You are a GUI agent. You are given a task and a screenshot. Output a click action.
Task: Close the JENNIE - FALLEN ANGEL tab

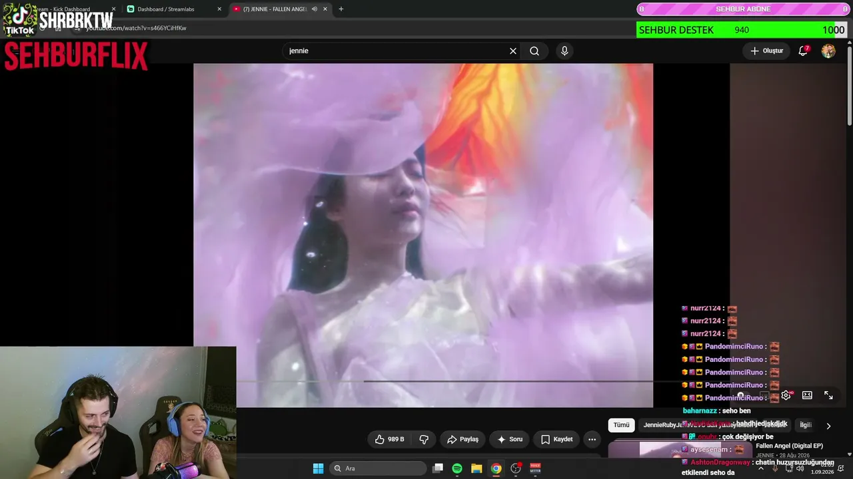point(325,9)
